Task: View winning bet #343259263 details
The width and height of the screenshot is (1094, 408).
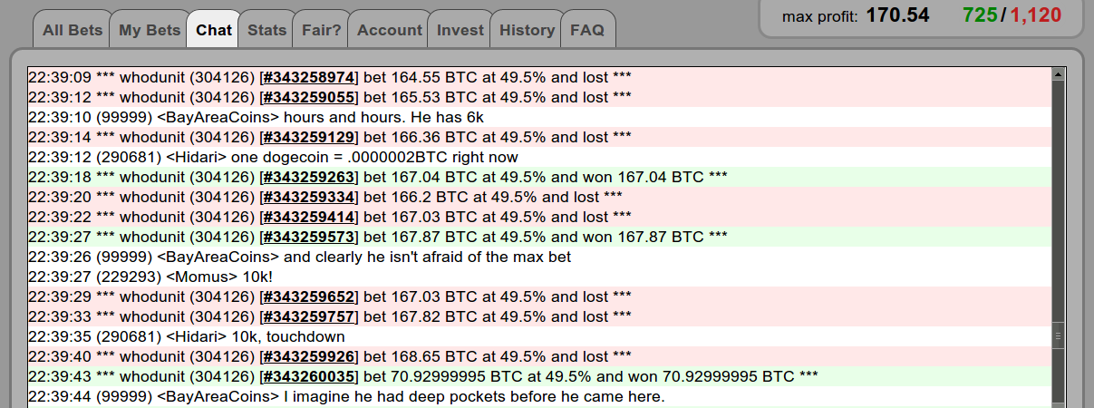Action: [x=309, y=177]
